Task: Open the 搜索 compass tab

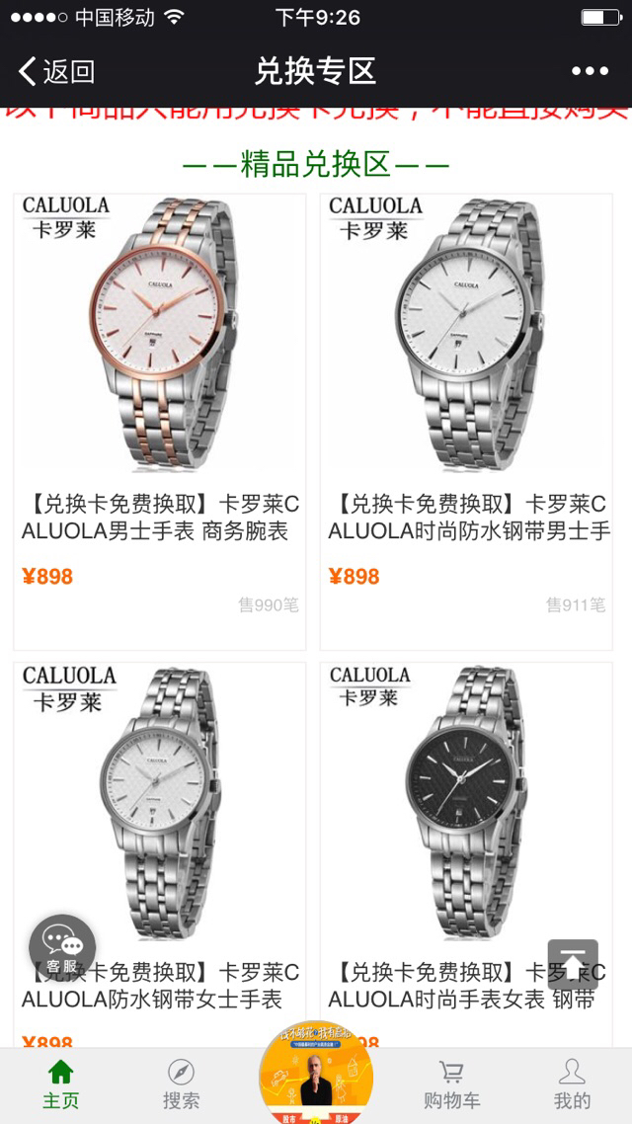Action: [181, 1084]
